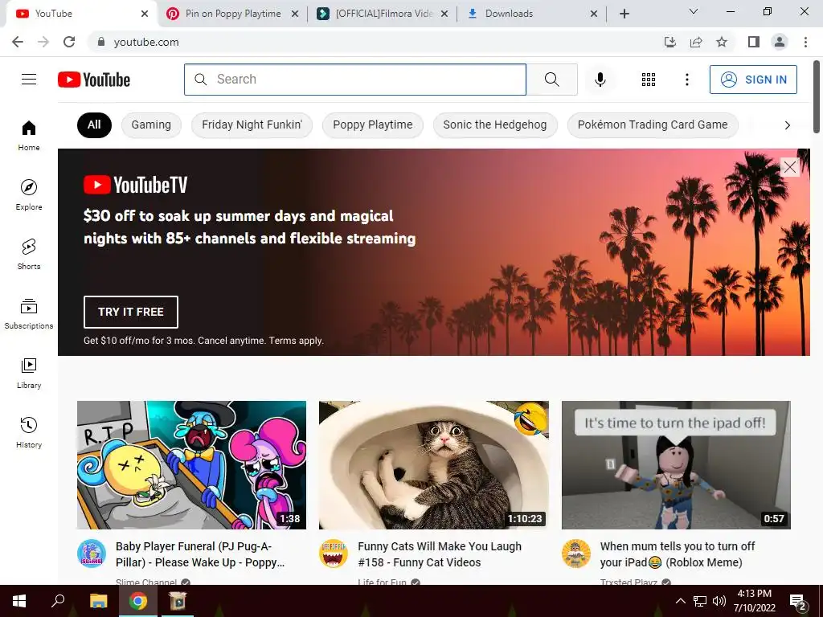Open Baby Player Funeral video title
Viewport: 823px width, 617px height.
[x=200, y=554]
